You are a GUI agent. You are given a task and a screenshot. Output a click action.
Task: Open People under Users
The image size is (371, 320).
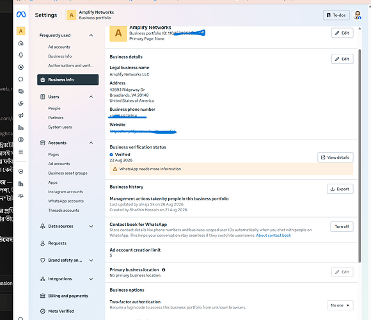pyautogui.click(x=54, y=108)
